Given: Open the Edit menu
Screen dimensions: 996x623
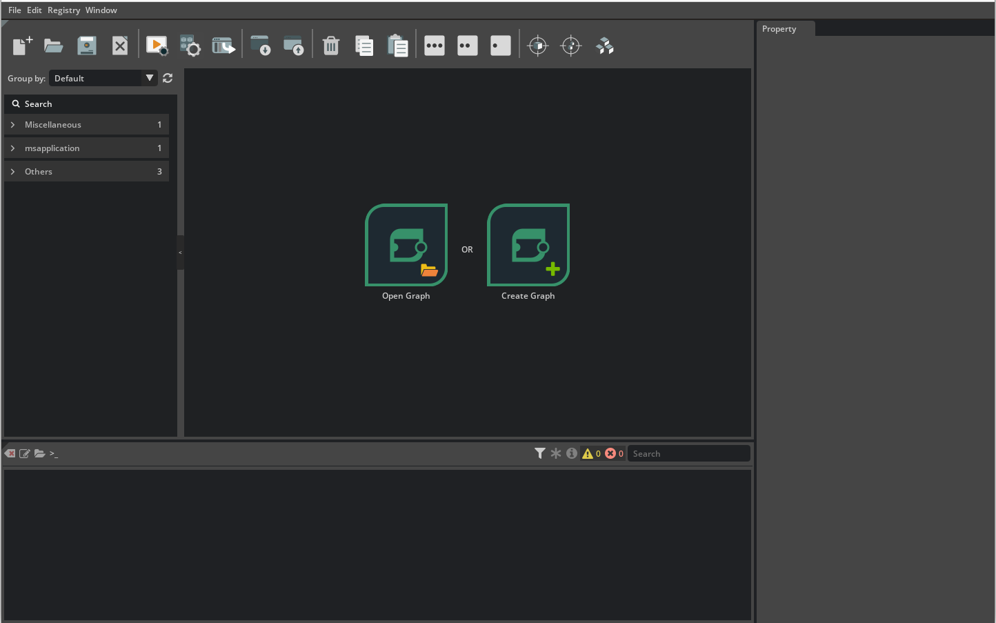Looking at the screenshot, I should [34, 10].
